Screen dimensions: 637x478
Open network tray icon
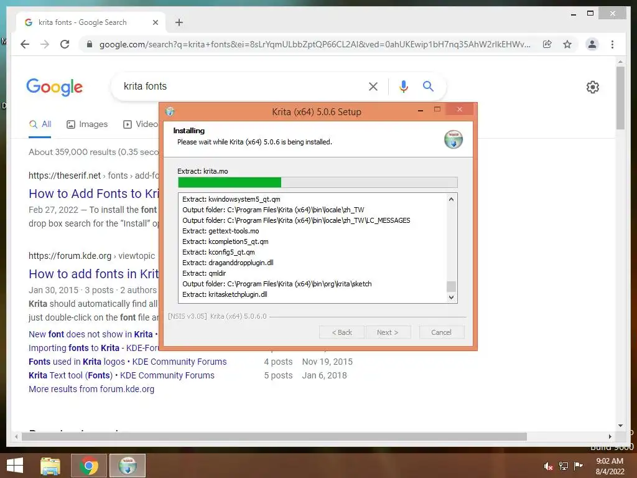563,466
